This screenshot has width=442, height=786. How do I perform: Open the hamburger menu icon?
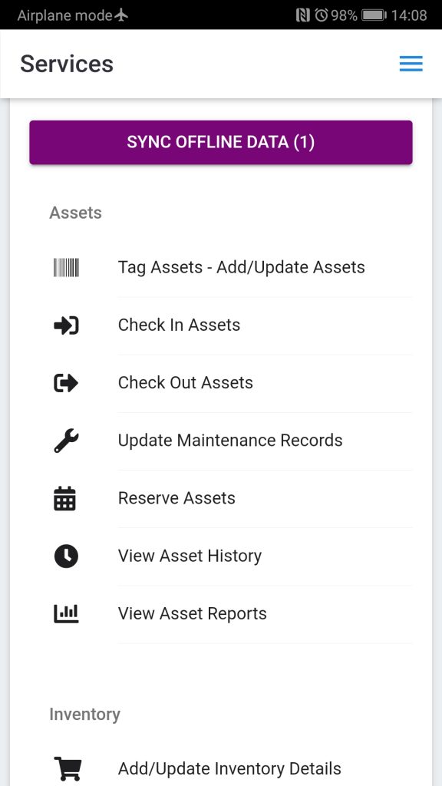tap(411, 64)
